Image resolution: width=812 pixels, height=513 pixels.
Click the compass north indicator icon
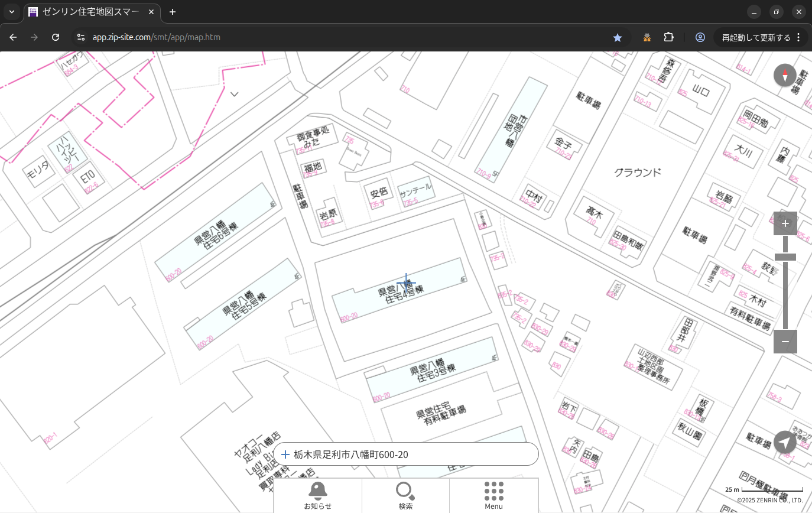[785, 76]
